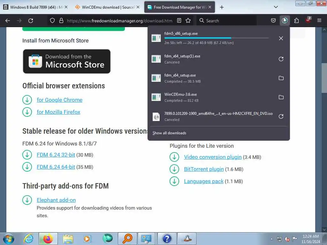Close the WinCDEmu download tab

[138, 7]
